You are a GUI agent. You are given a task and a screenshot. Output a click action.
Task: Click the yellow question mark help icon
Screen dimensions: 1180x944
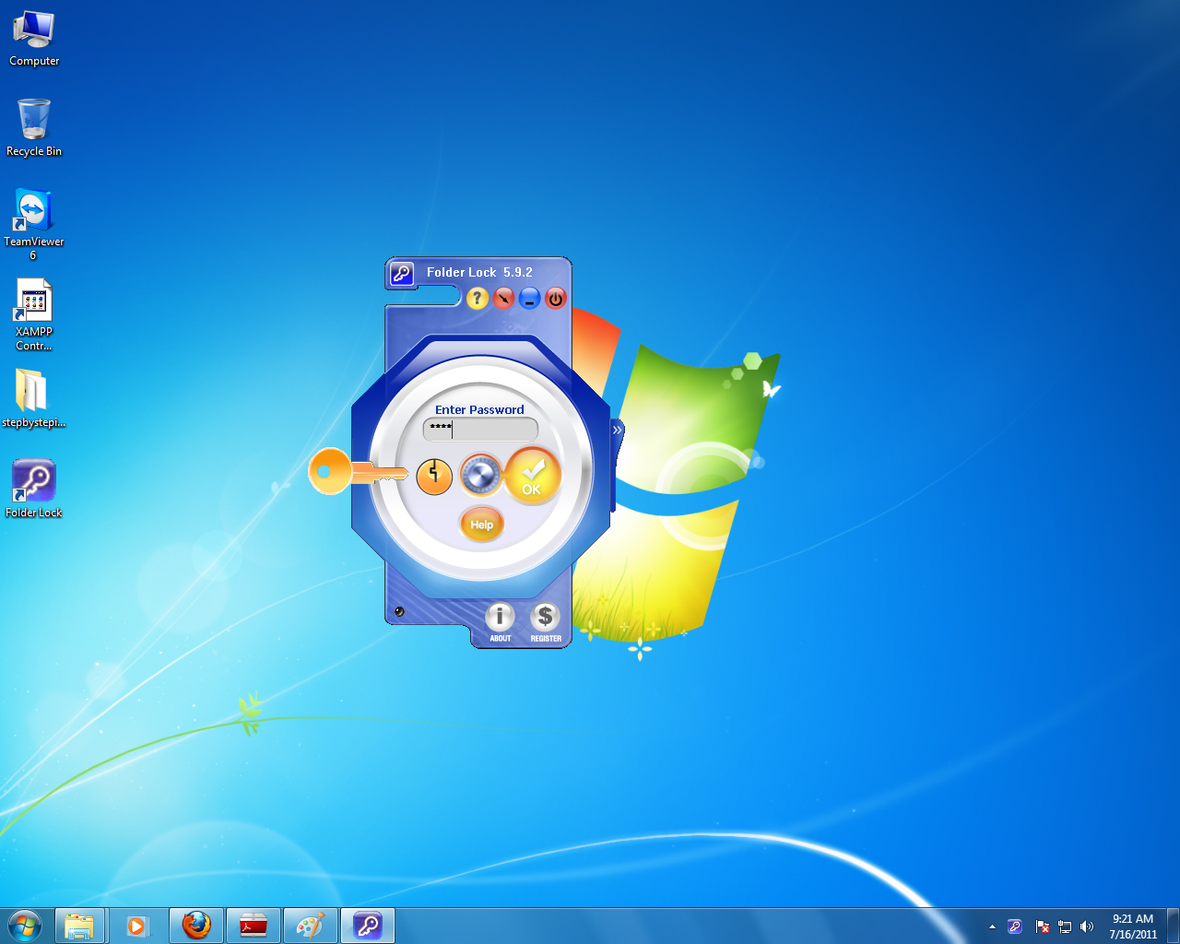(477, 298)
